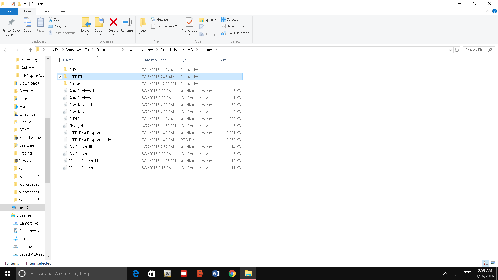The image size is (498, 280).
Task: Refresh the folder view with refresh icon
Action: click(457, 50)
